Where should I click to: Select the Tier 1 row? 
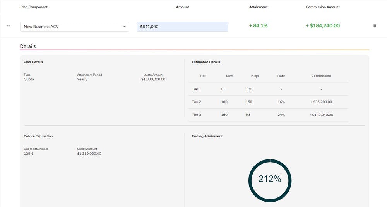(268, 89)
